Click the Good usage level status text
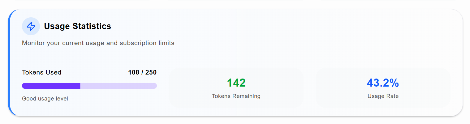This screenshot has height=124, width=470. tap(45, 99)
